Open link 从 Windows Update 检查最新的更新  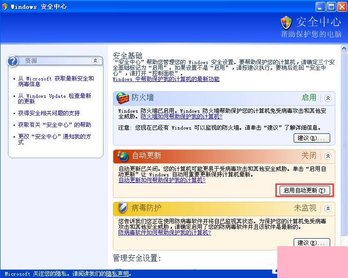(55, 99)
